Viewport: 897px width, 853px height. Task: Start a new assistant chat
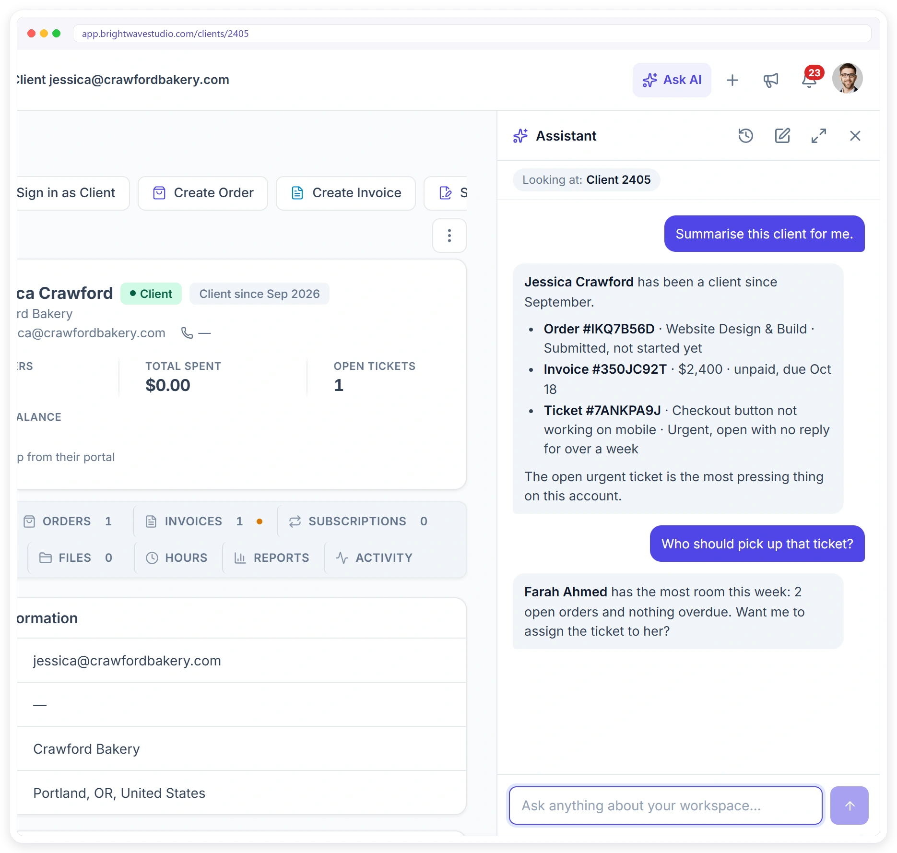pos(782,136)
